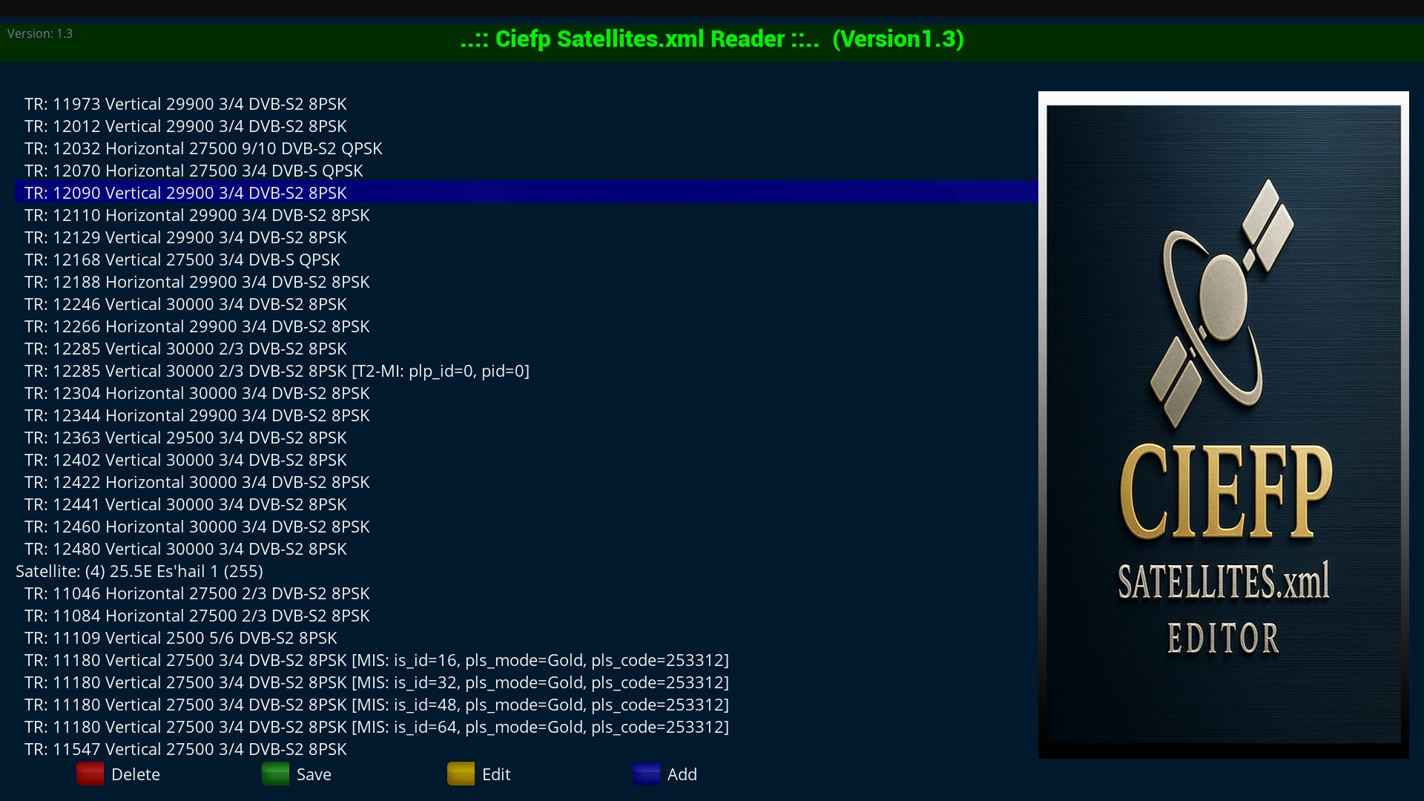Image resolution: width=1424 pixels, height=801 pixels.
Task: Click the yellow Edit color button
Action: (461, 774)
